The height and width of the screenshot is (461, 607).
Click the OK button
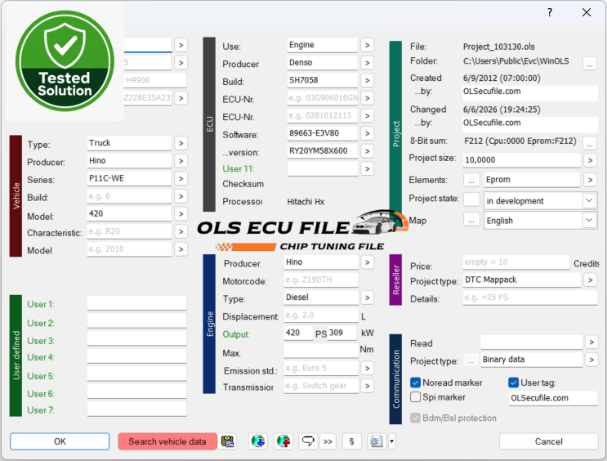(60, 441)
